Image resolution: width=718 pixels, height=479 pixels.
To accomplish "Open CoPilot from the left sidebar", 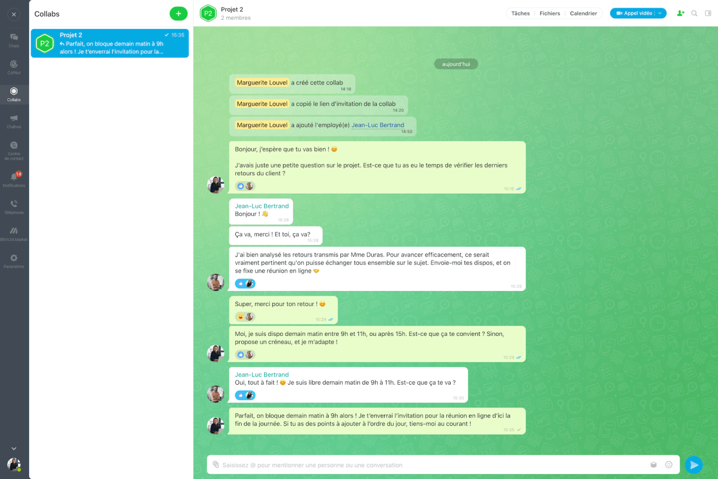I will [x=14, y=67].
